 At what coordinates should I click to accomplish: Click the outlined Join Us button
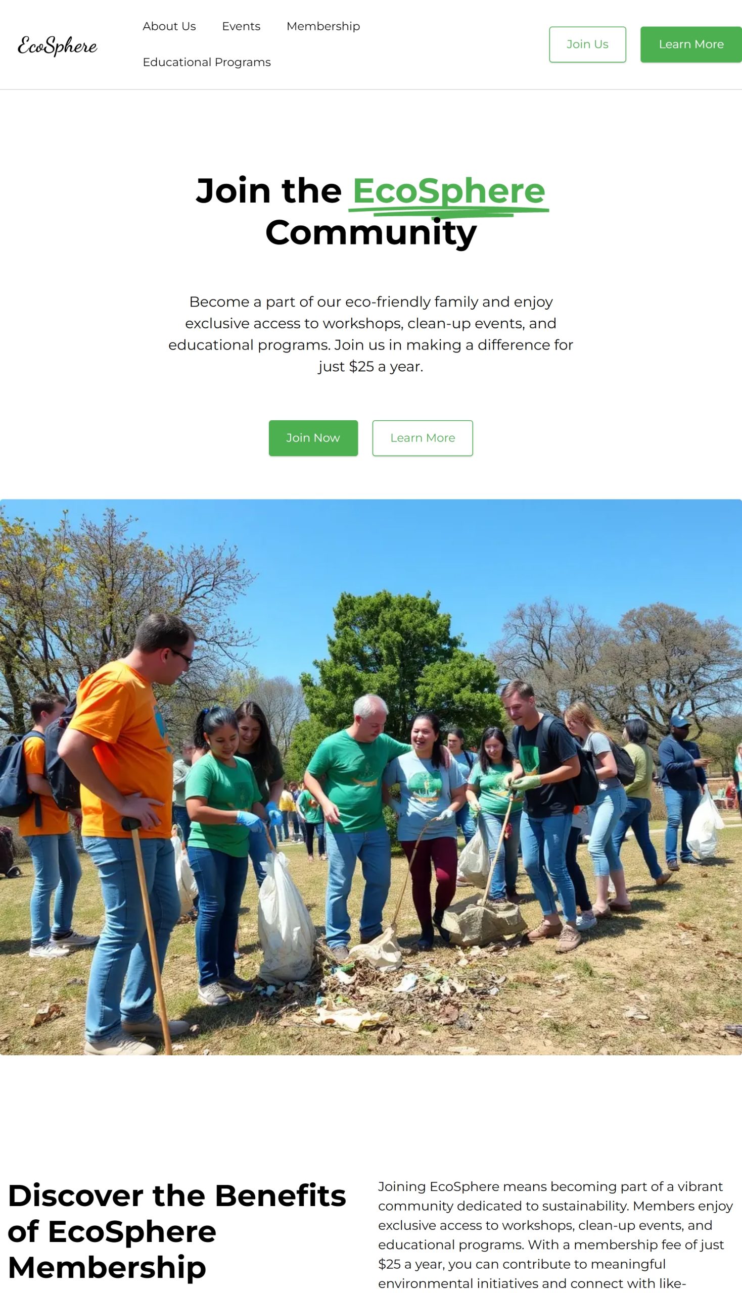point(587,44)
